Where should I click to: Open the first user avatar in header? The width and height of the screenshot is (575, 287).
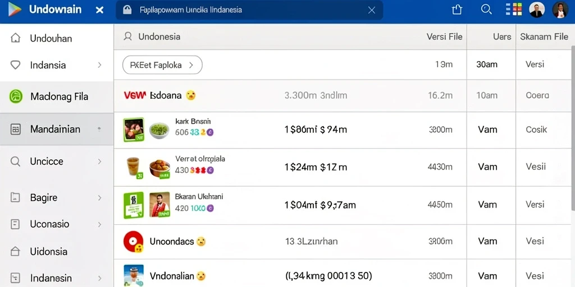(x=537, y=10)
